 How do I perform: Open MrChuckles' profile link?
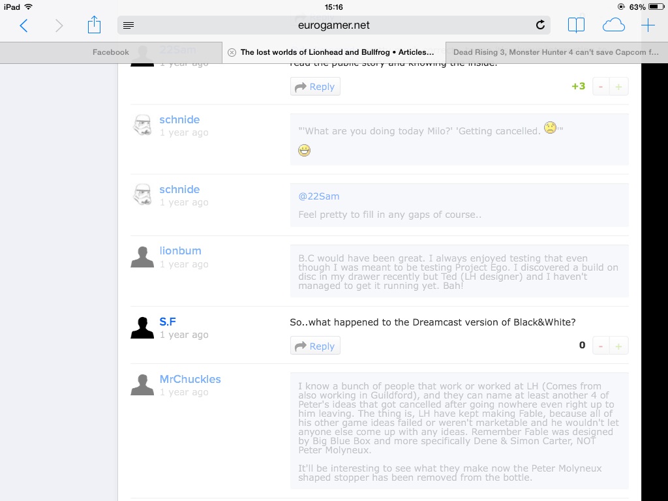190,379
